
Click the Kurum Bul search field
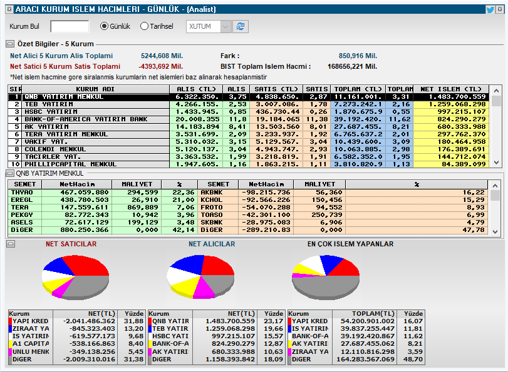(70, 26)
